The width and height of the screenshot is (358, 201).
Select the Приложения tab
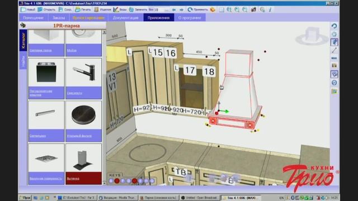coord(158,17)
